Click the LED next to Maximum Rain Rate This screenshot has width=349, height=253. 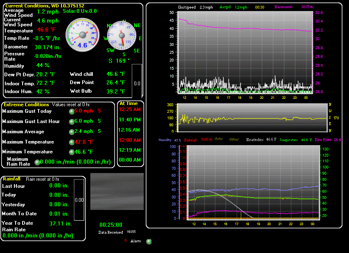[38, 162]
